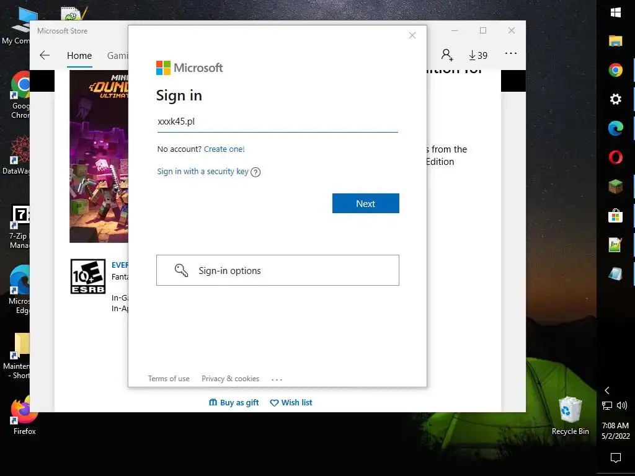Click the add account person icon in Store
Viewport: 635px width, 476px height.
(447, 55)
